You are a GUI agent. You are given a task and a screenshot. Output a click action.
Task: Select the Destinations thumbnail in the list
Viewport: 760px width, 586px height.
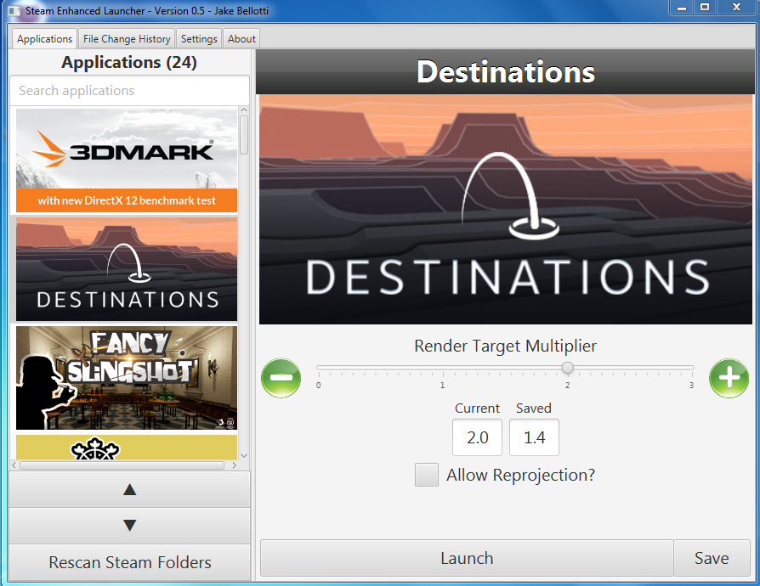click(127, 269)
